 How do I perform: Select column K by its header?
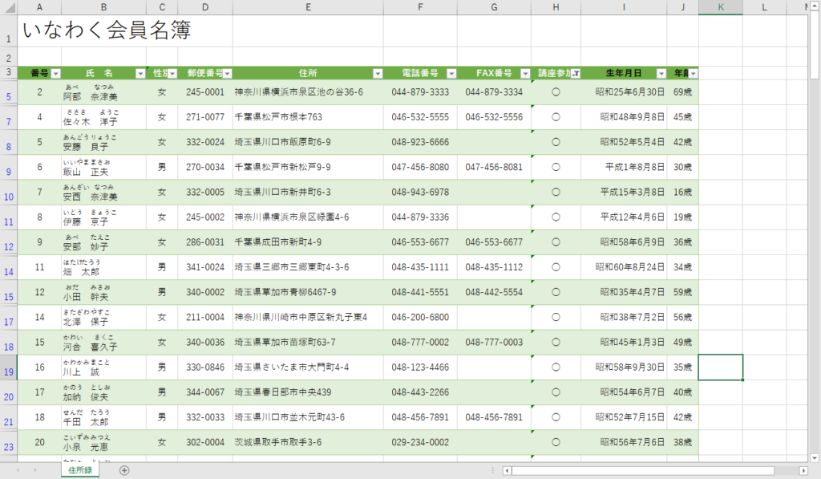tap(720, 7)
